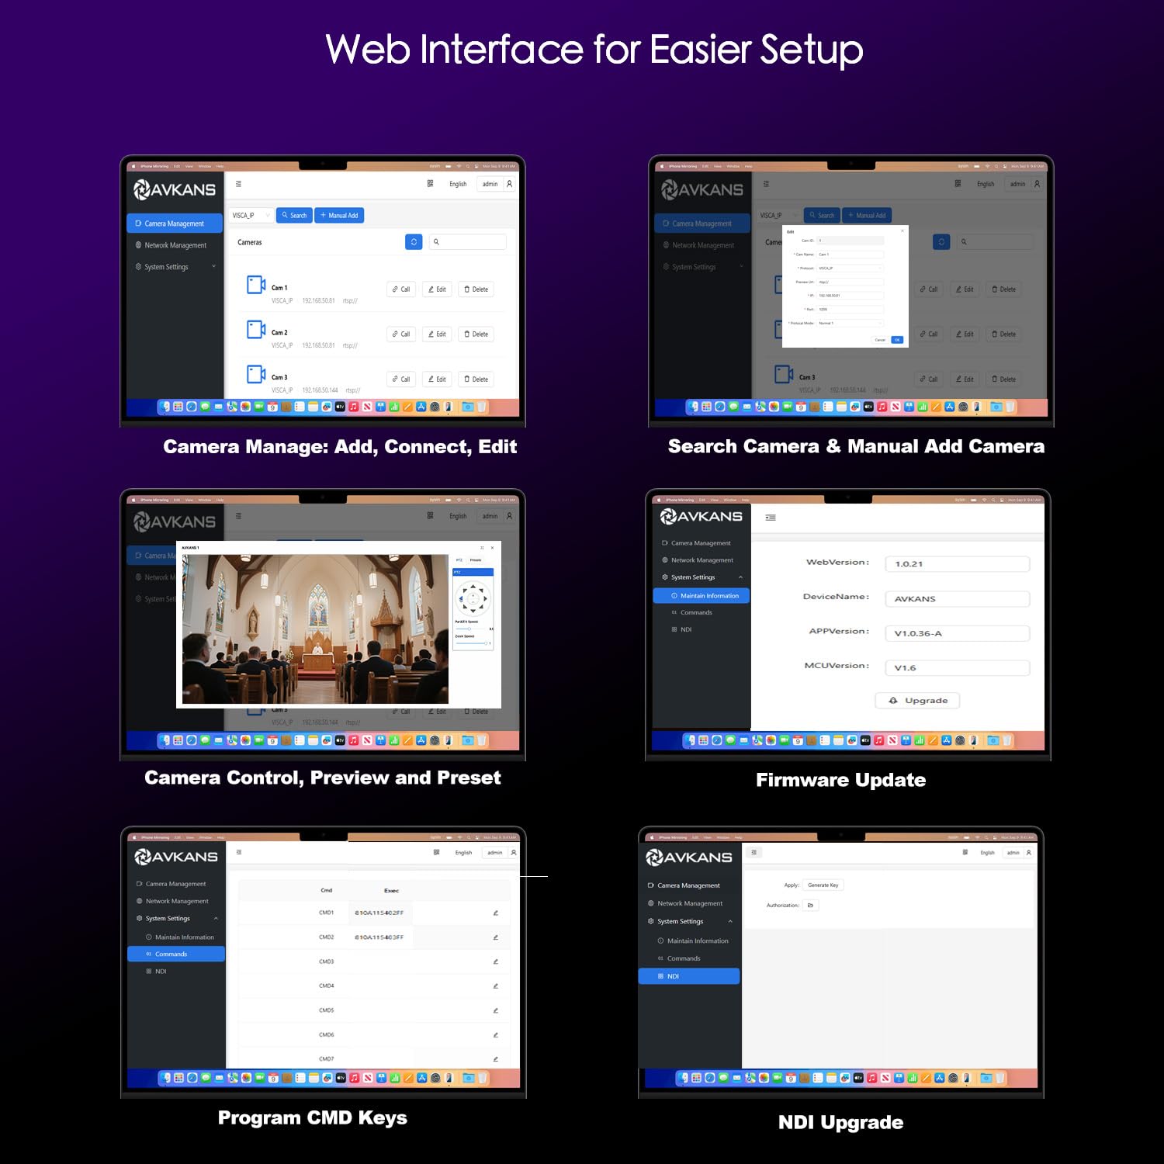Collapse System Settings on the Firmware Update screen
The height and width of the screenshot is (1164, 1164).
tap(740, 577)
